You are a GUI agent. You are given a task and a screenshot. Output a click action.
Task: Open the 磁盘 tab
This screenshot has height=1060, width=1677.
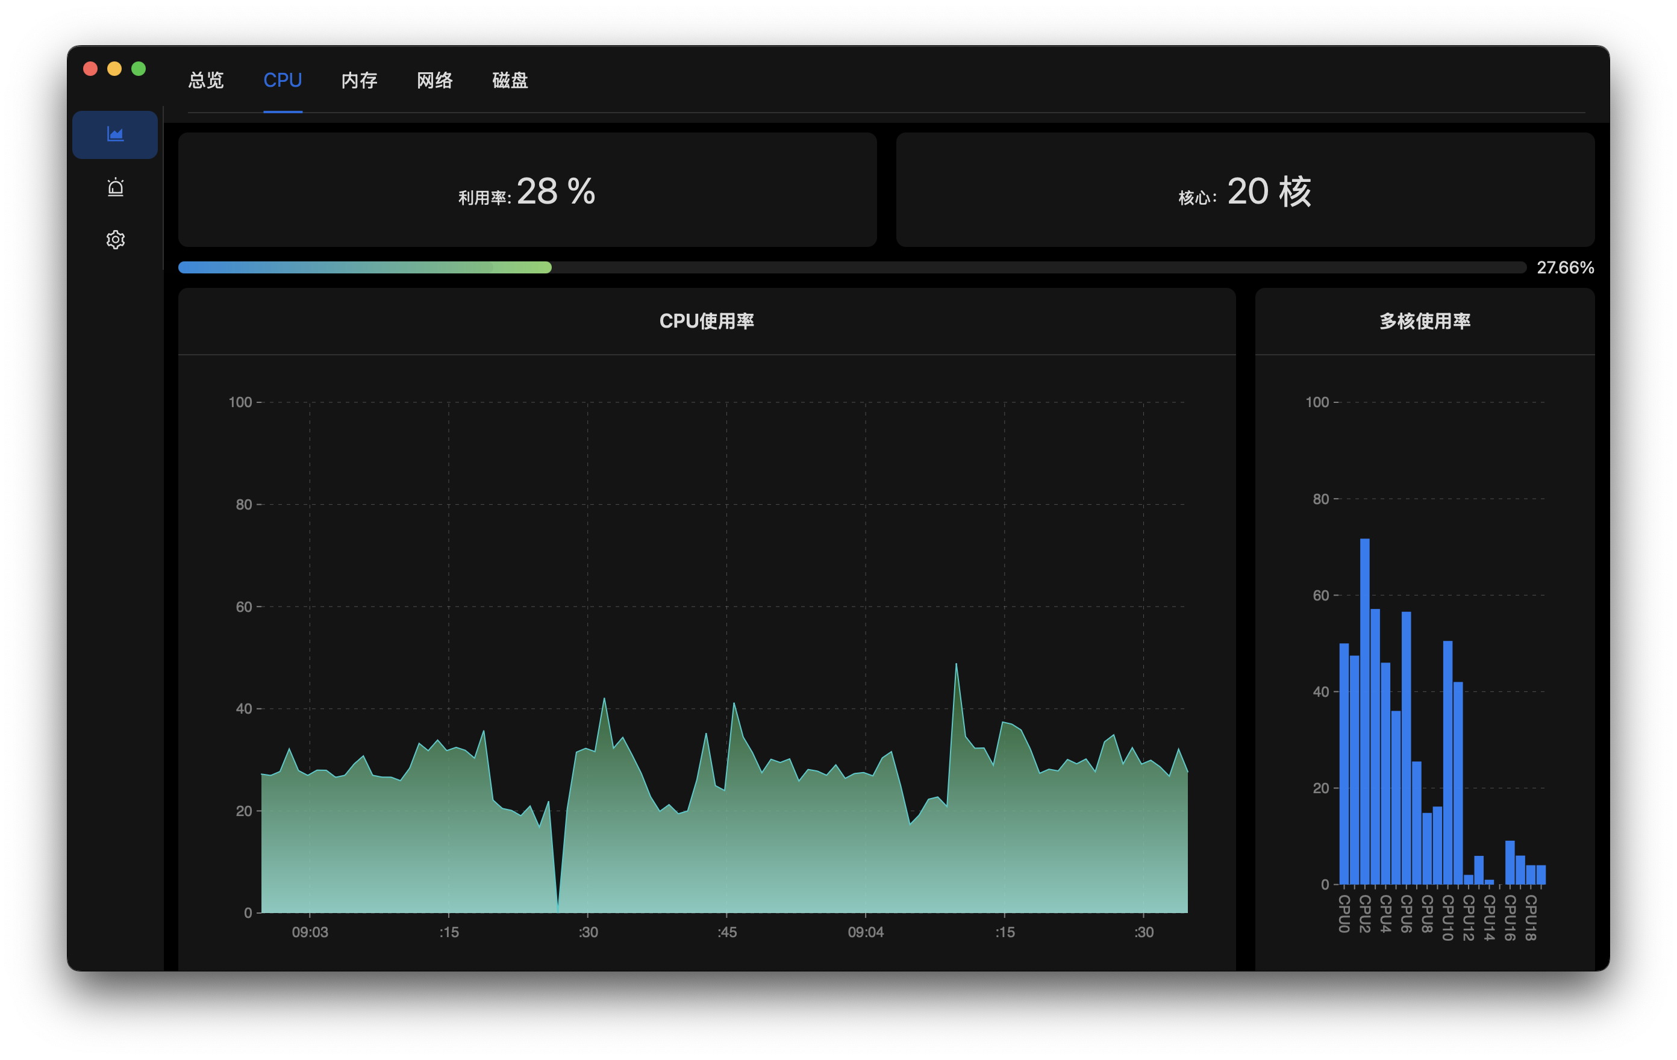coord(510,80)
